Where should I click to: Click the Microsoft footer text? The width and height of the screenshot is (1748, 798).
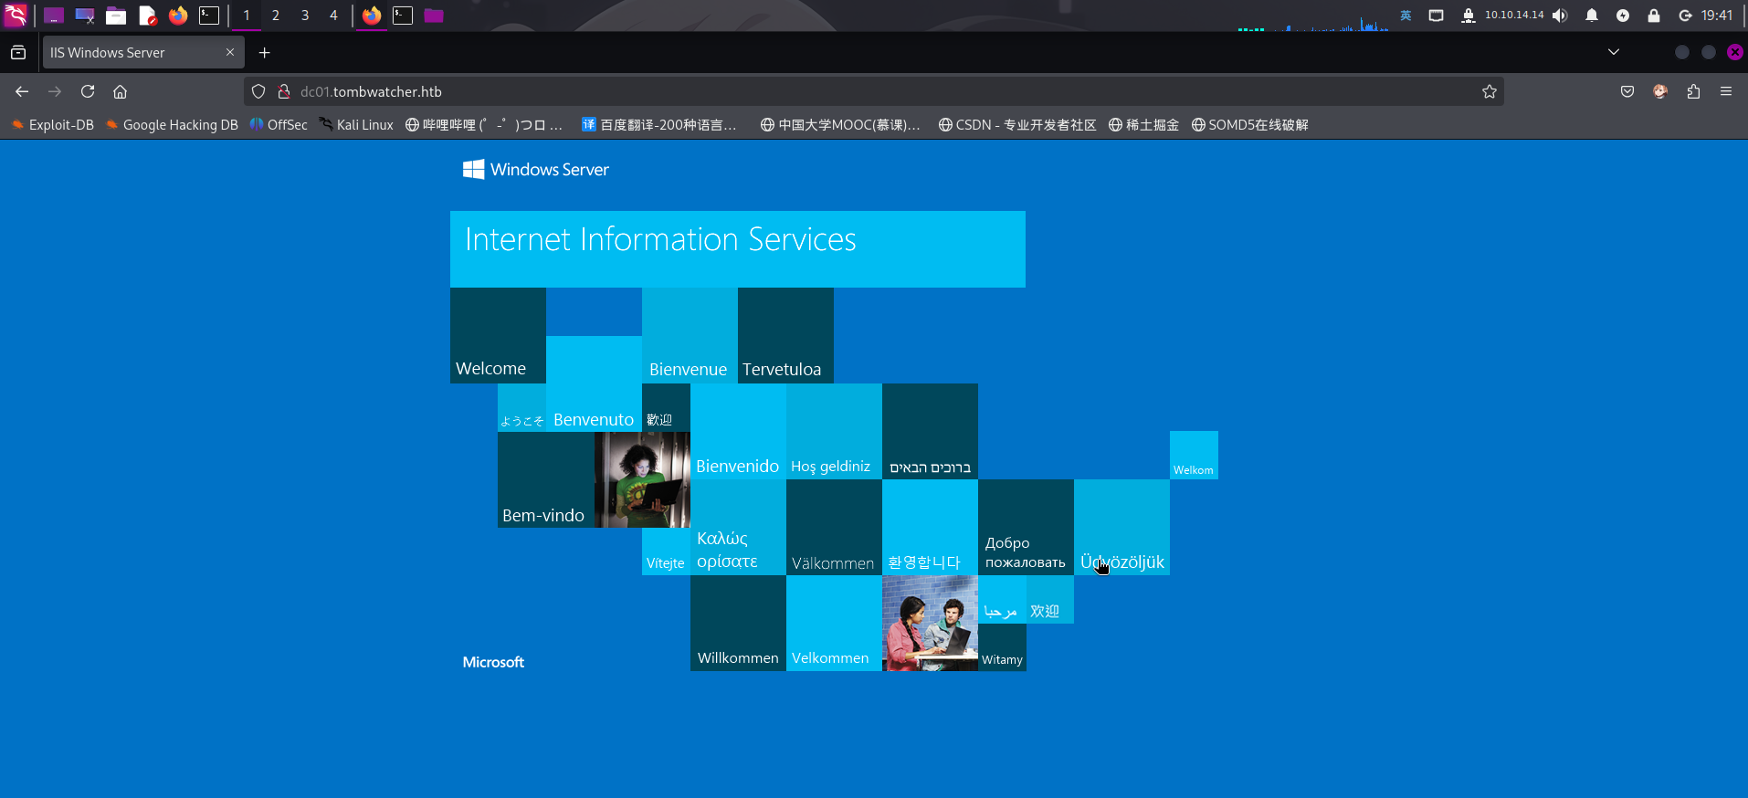(x=493, y=662)
